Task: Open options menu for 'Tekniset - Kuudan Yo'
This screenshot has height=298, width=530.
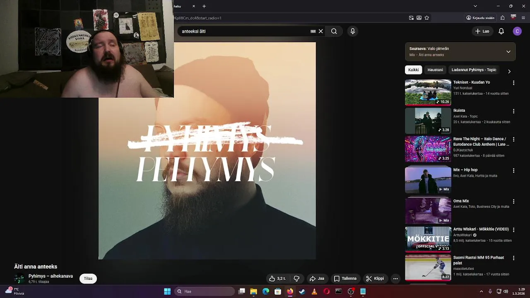Action: click(x=513, y=83)
